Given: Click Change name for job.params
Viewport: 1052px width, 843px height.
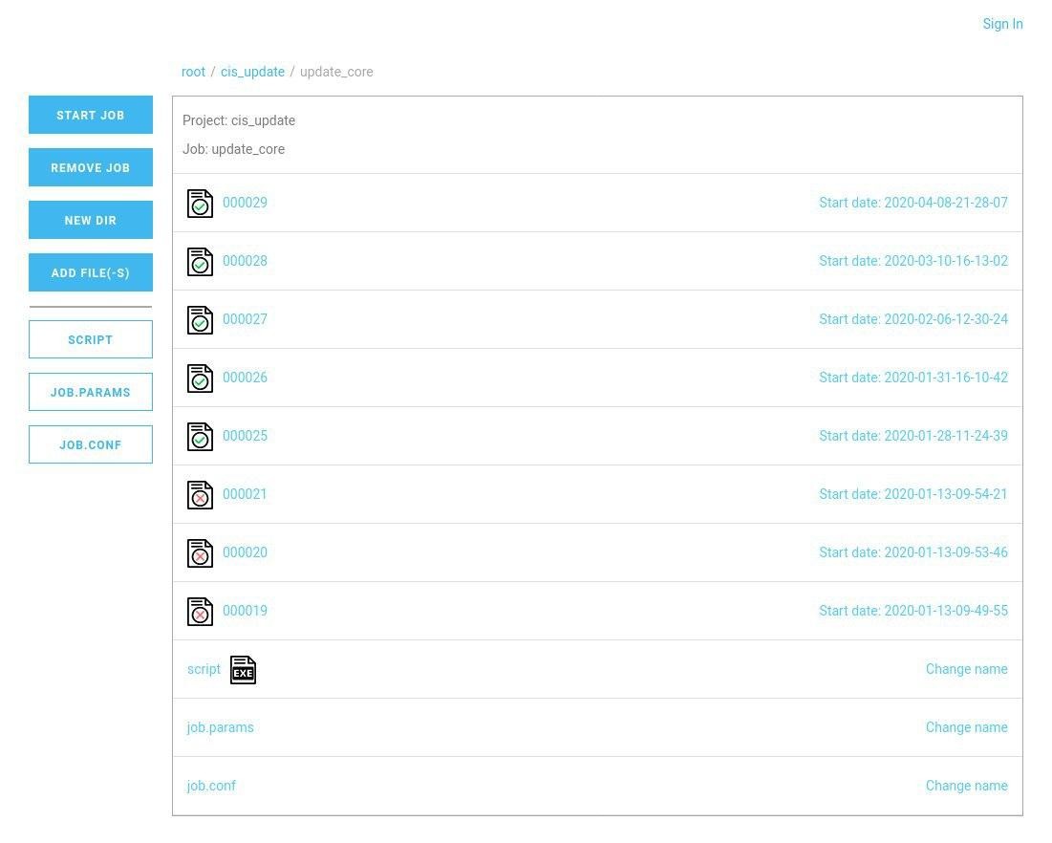Looking at the screenshot, I should (966, 727).
